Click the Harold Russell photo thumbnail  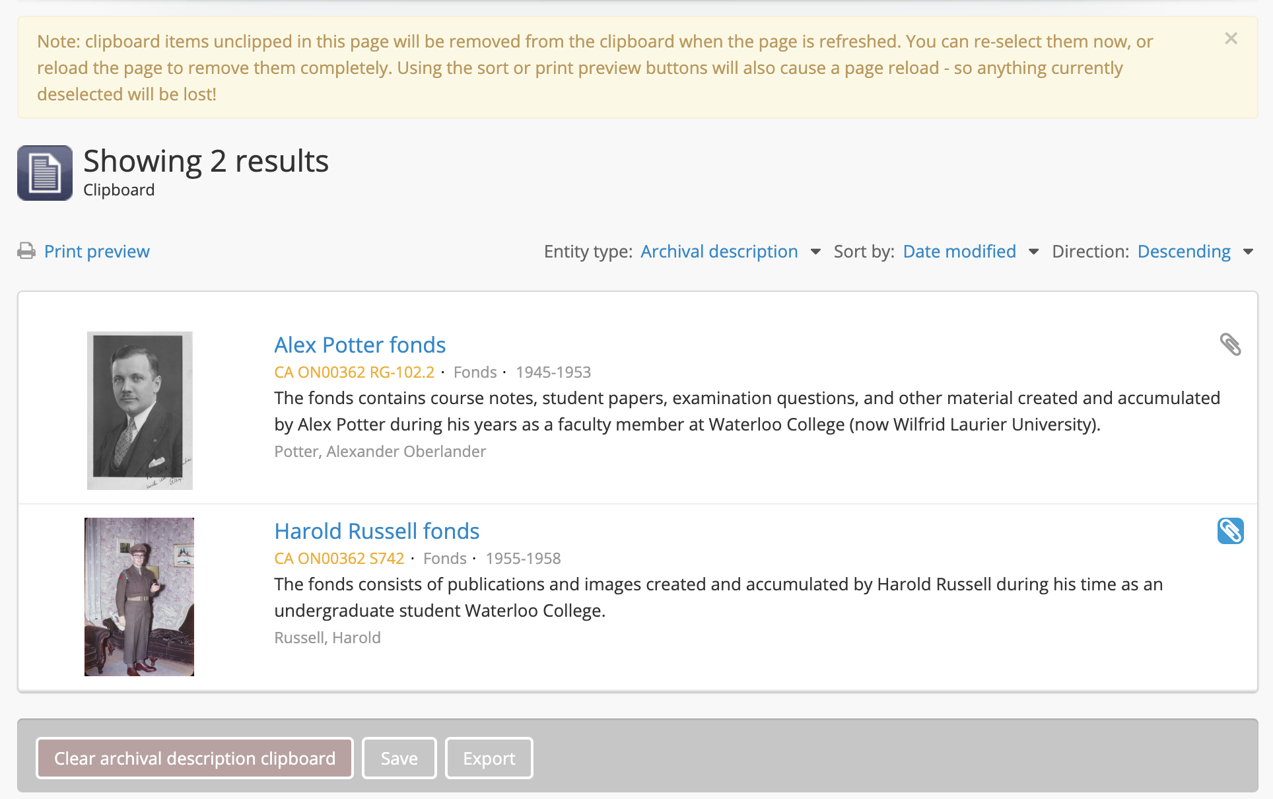[x=139, y=596]
